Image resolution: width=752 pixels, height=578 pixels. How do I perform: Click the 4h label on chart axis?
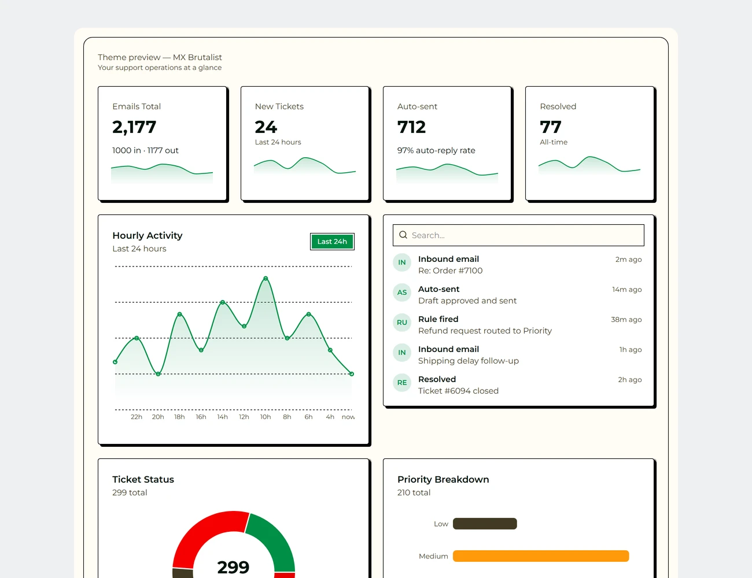point(330,417)
